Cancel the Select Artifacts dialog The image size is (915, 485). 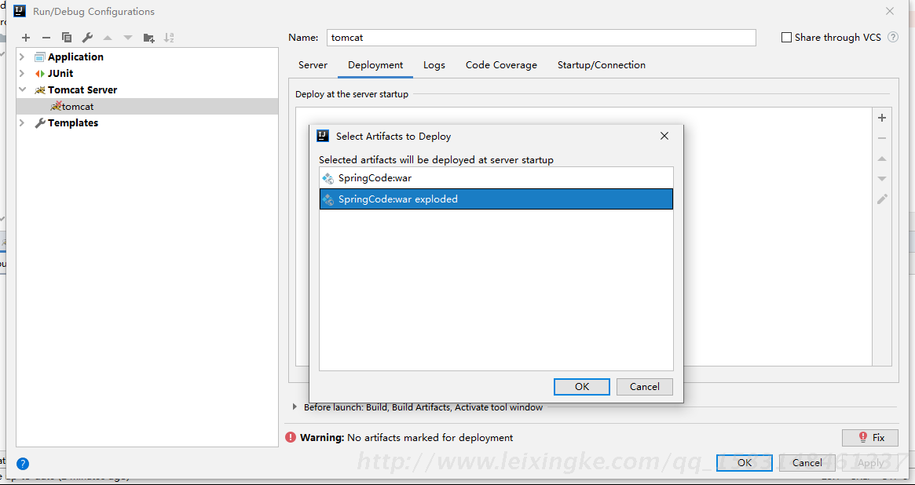click(x=644, y=386)
